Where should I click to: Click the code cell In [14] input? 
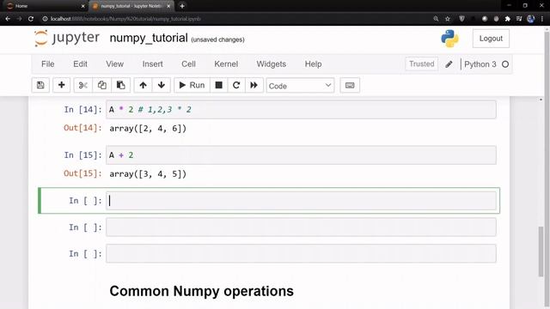(301, 110)
